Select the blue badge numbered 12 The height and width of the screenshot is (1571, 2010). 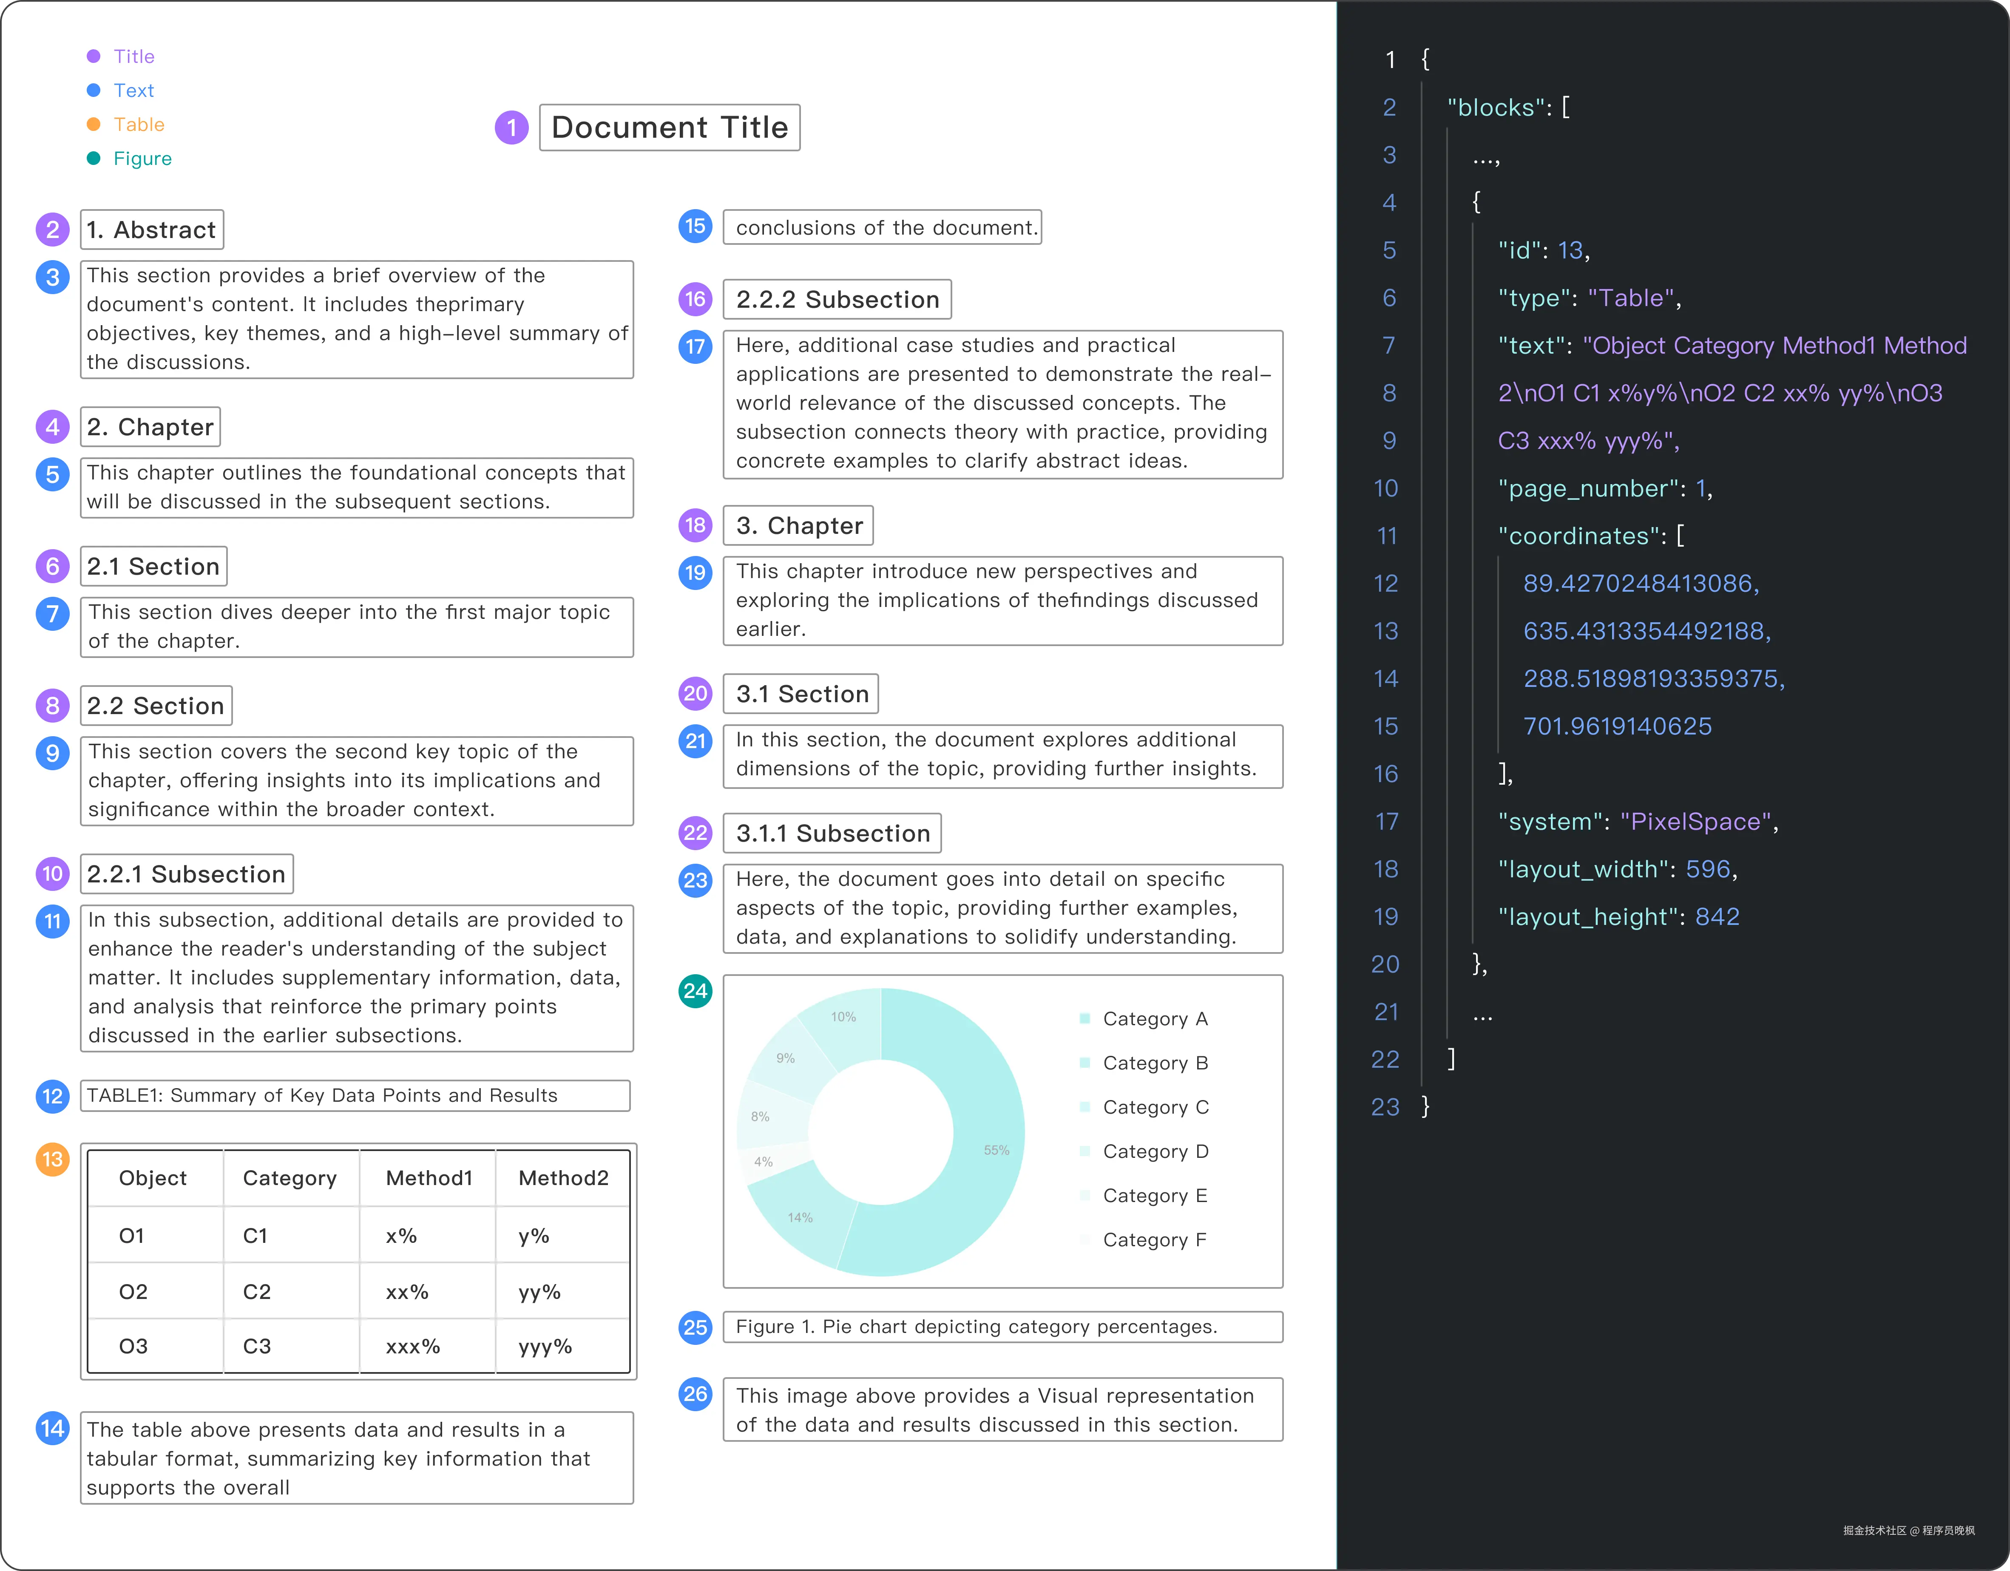[52, 1096]
